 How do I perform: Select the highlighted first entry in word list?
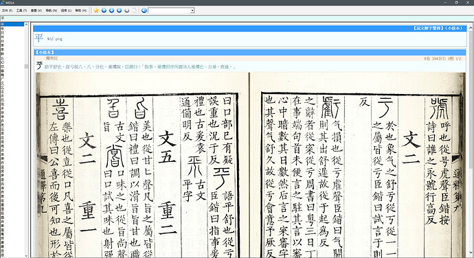pyautogui.click(x=12, y=24)
